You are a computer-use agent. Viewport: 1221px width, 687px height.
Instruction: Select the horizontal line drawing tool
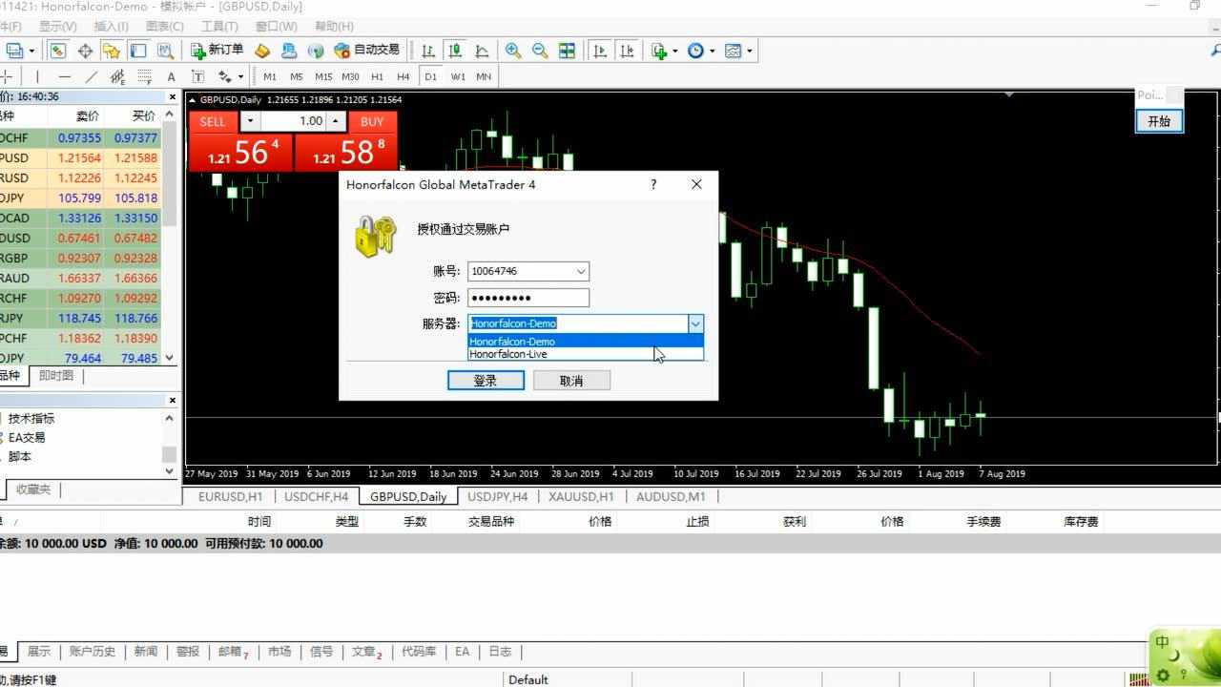64,76
